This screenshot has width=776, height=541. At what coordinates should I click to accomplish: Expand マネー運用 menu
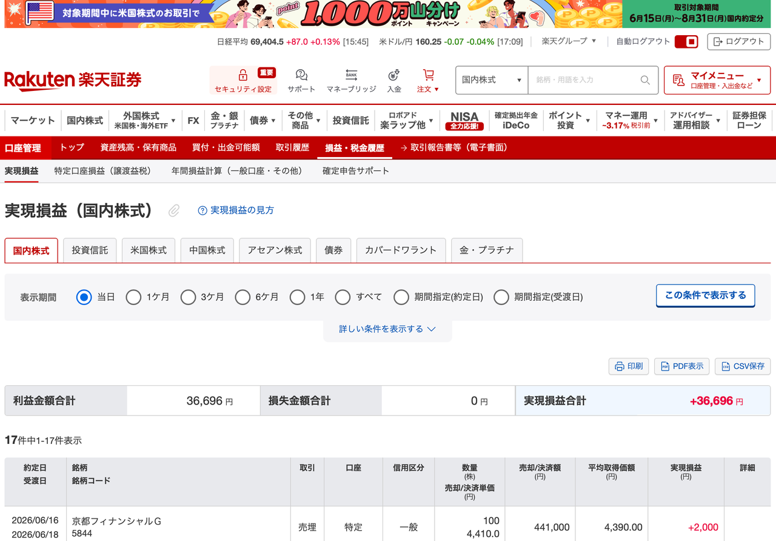point(630,120)
